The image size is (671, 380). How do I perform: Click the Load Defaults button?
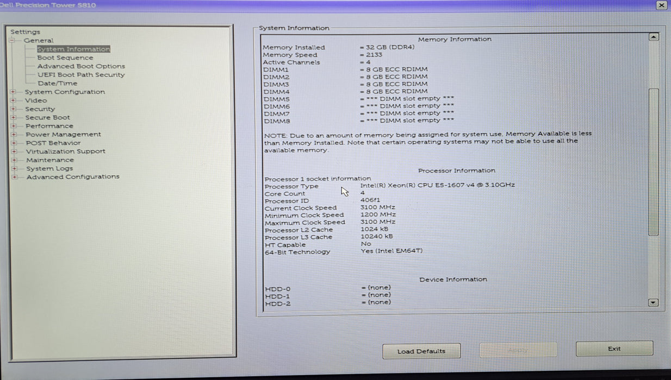coord(421,351)
